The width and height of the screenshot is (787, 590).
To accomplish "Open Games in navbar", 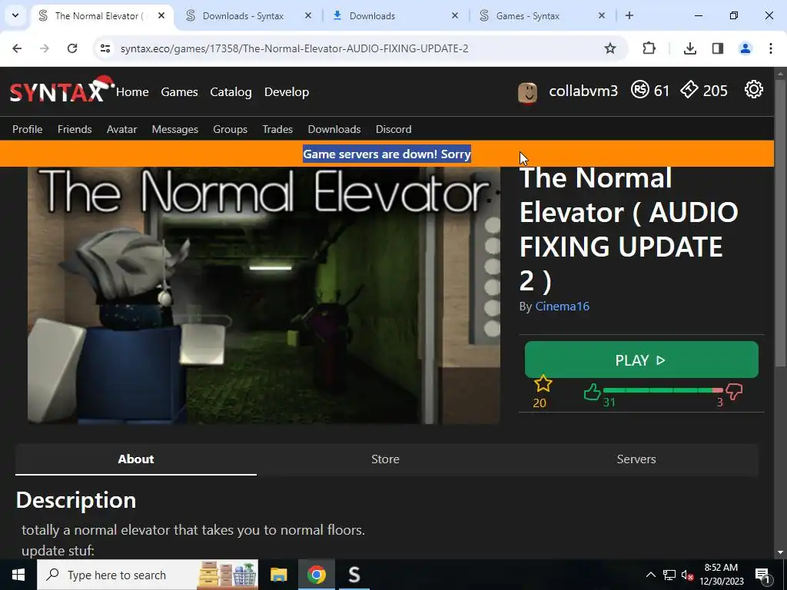I will point(179,92).
